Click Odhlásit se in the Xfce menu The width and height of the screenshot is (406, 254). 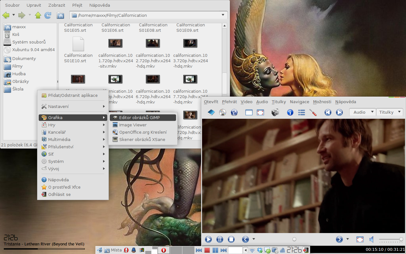[x=59, y=194]
